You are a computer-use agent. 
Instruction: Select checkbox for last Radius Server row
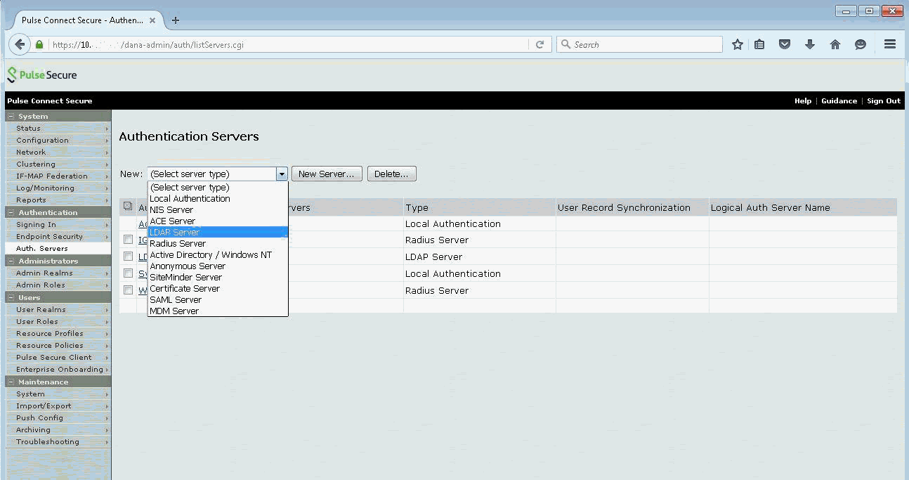point(128,290)
